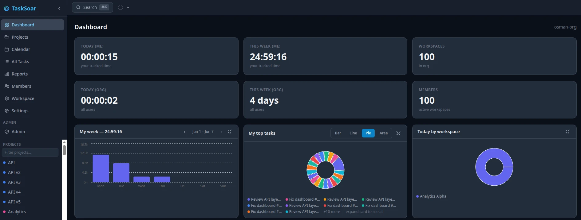This screenshot has width=581, height=220.
Task: Expand the status dropdown arrow in top bar
Action: [x=128, y=7]
